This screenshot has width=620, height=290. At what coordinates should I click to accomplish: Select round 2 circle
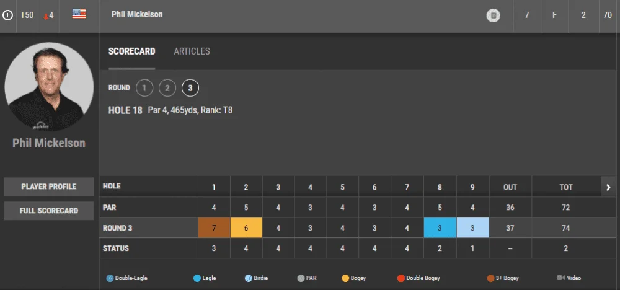click(x=167, y=88)
